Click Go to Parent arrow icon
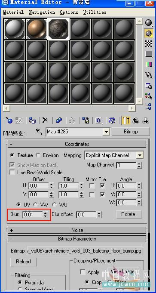This screenshot has width=156, height=293. [x=136, y=120]
